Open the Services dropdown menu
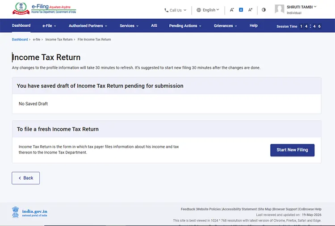The height and width of the screenshot is (226, 335). tap(129, 26)
